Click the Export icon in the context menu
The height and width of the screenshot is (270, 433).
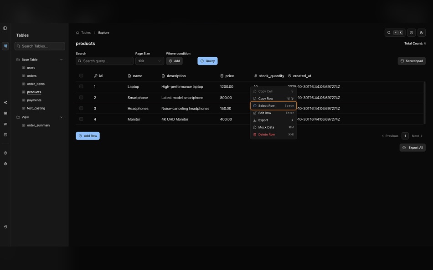click(254, 119)
